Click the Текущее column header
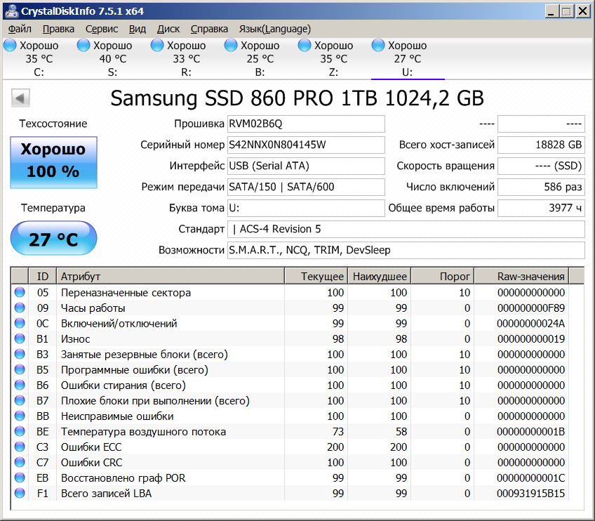Image resolution: width=595 pixels, height=521 pixels. [316, 276]
